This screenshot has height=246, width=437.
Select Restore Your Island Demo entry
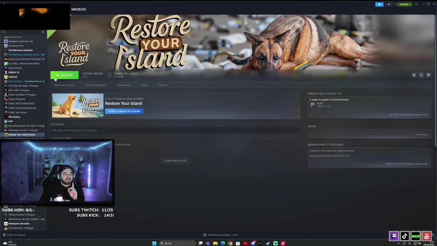[22, 135]
